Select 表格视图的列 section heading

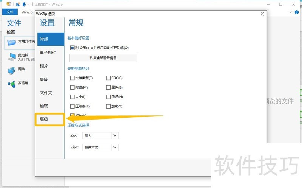click(x=78, y=68)
